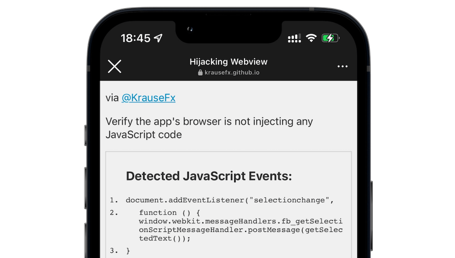Close the in-app browser with X
The image size is (455, 258).
[x=115, y=66]
